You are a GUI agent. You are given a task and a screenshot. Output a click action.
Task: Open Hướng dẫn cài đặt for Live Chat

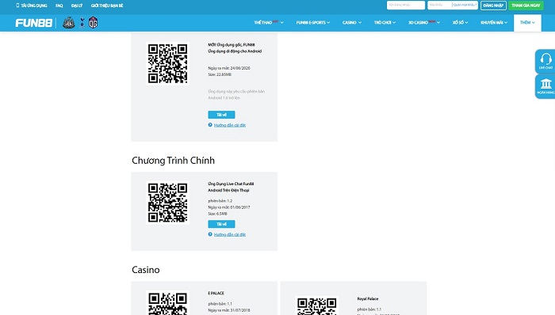click(x=230, y=234)
